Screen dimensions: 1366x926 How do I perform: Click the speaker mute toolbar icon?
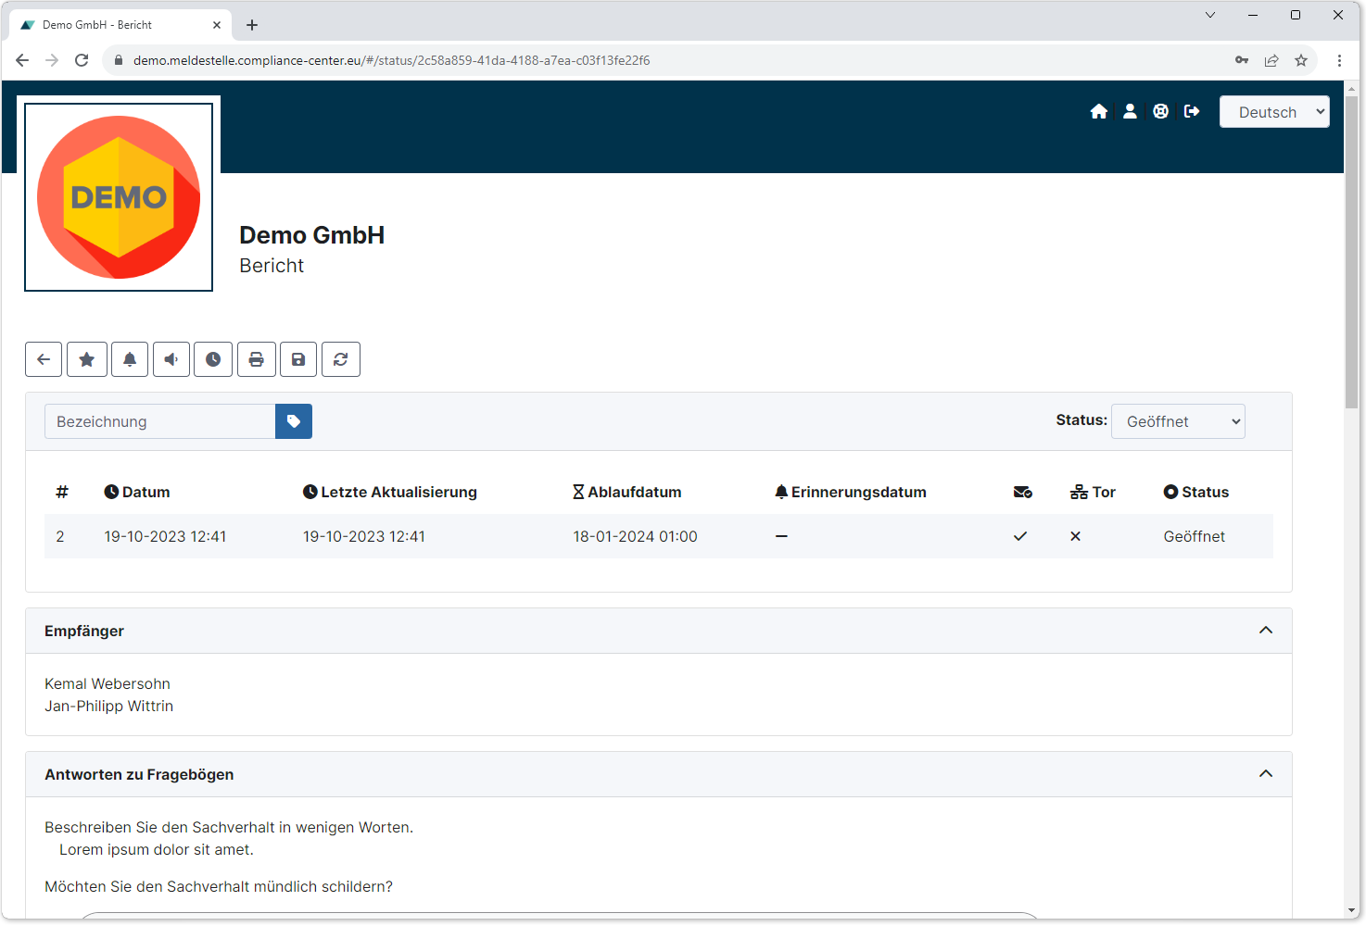[171, 359]
